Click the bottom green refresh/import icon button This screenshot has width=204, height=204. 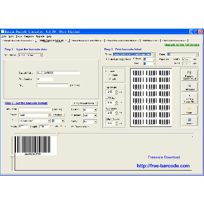click(189, 121)
